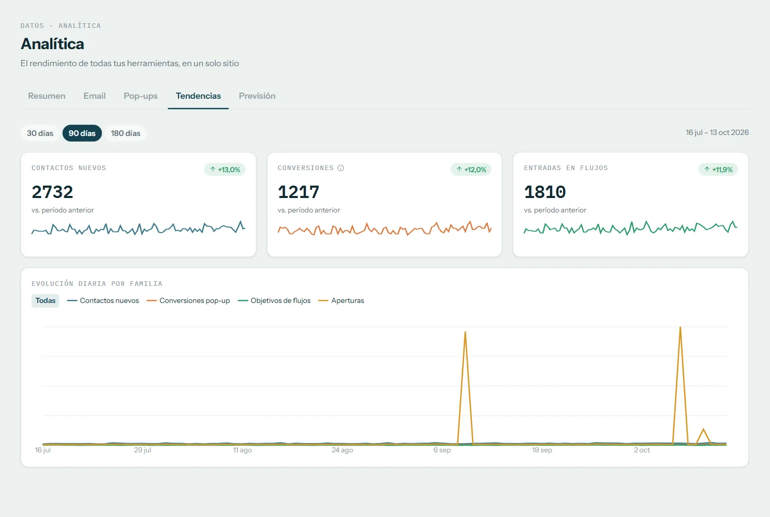Switch to the Email tab
The width and height of the screenshot is (770, 517).
[x=94, y=96]
